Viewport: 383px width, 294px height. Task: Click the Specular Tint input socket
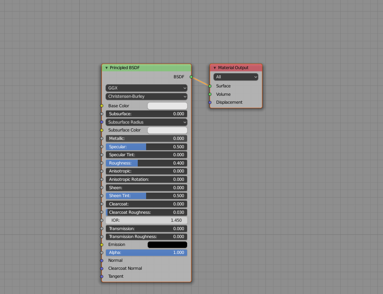[x=102, y=155]
